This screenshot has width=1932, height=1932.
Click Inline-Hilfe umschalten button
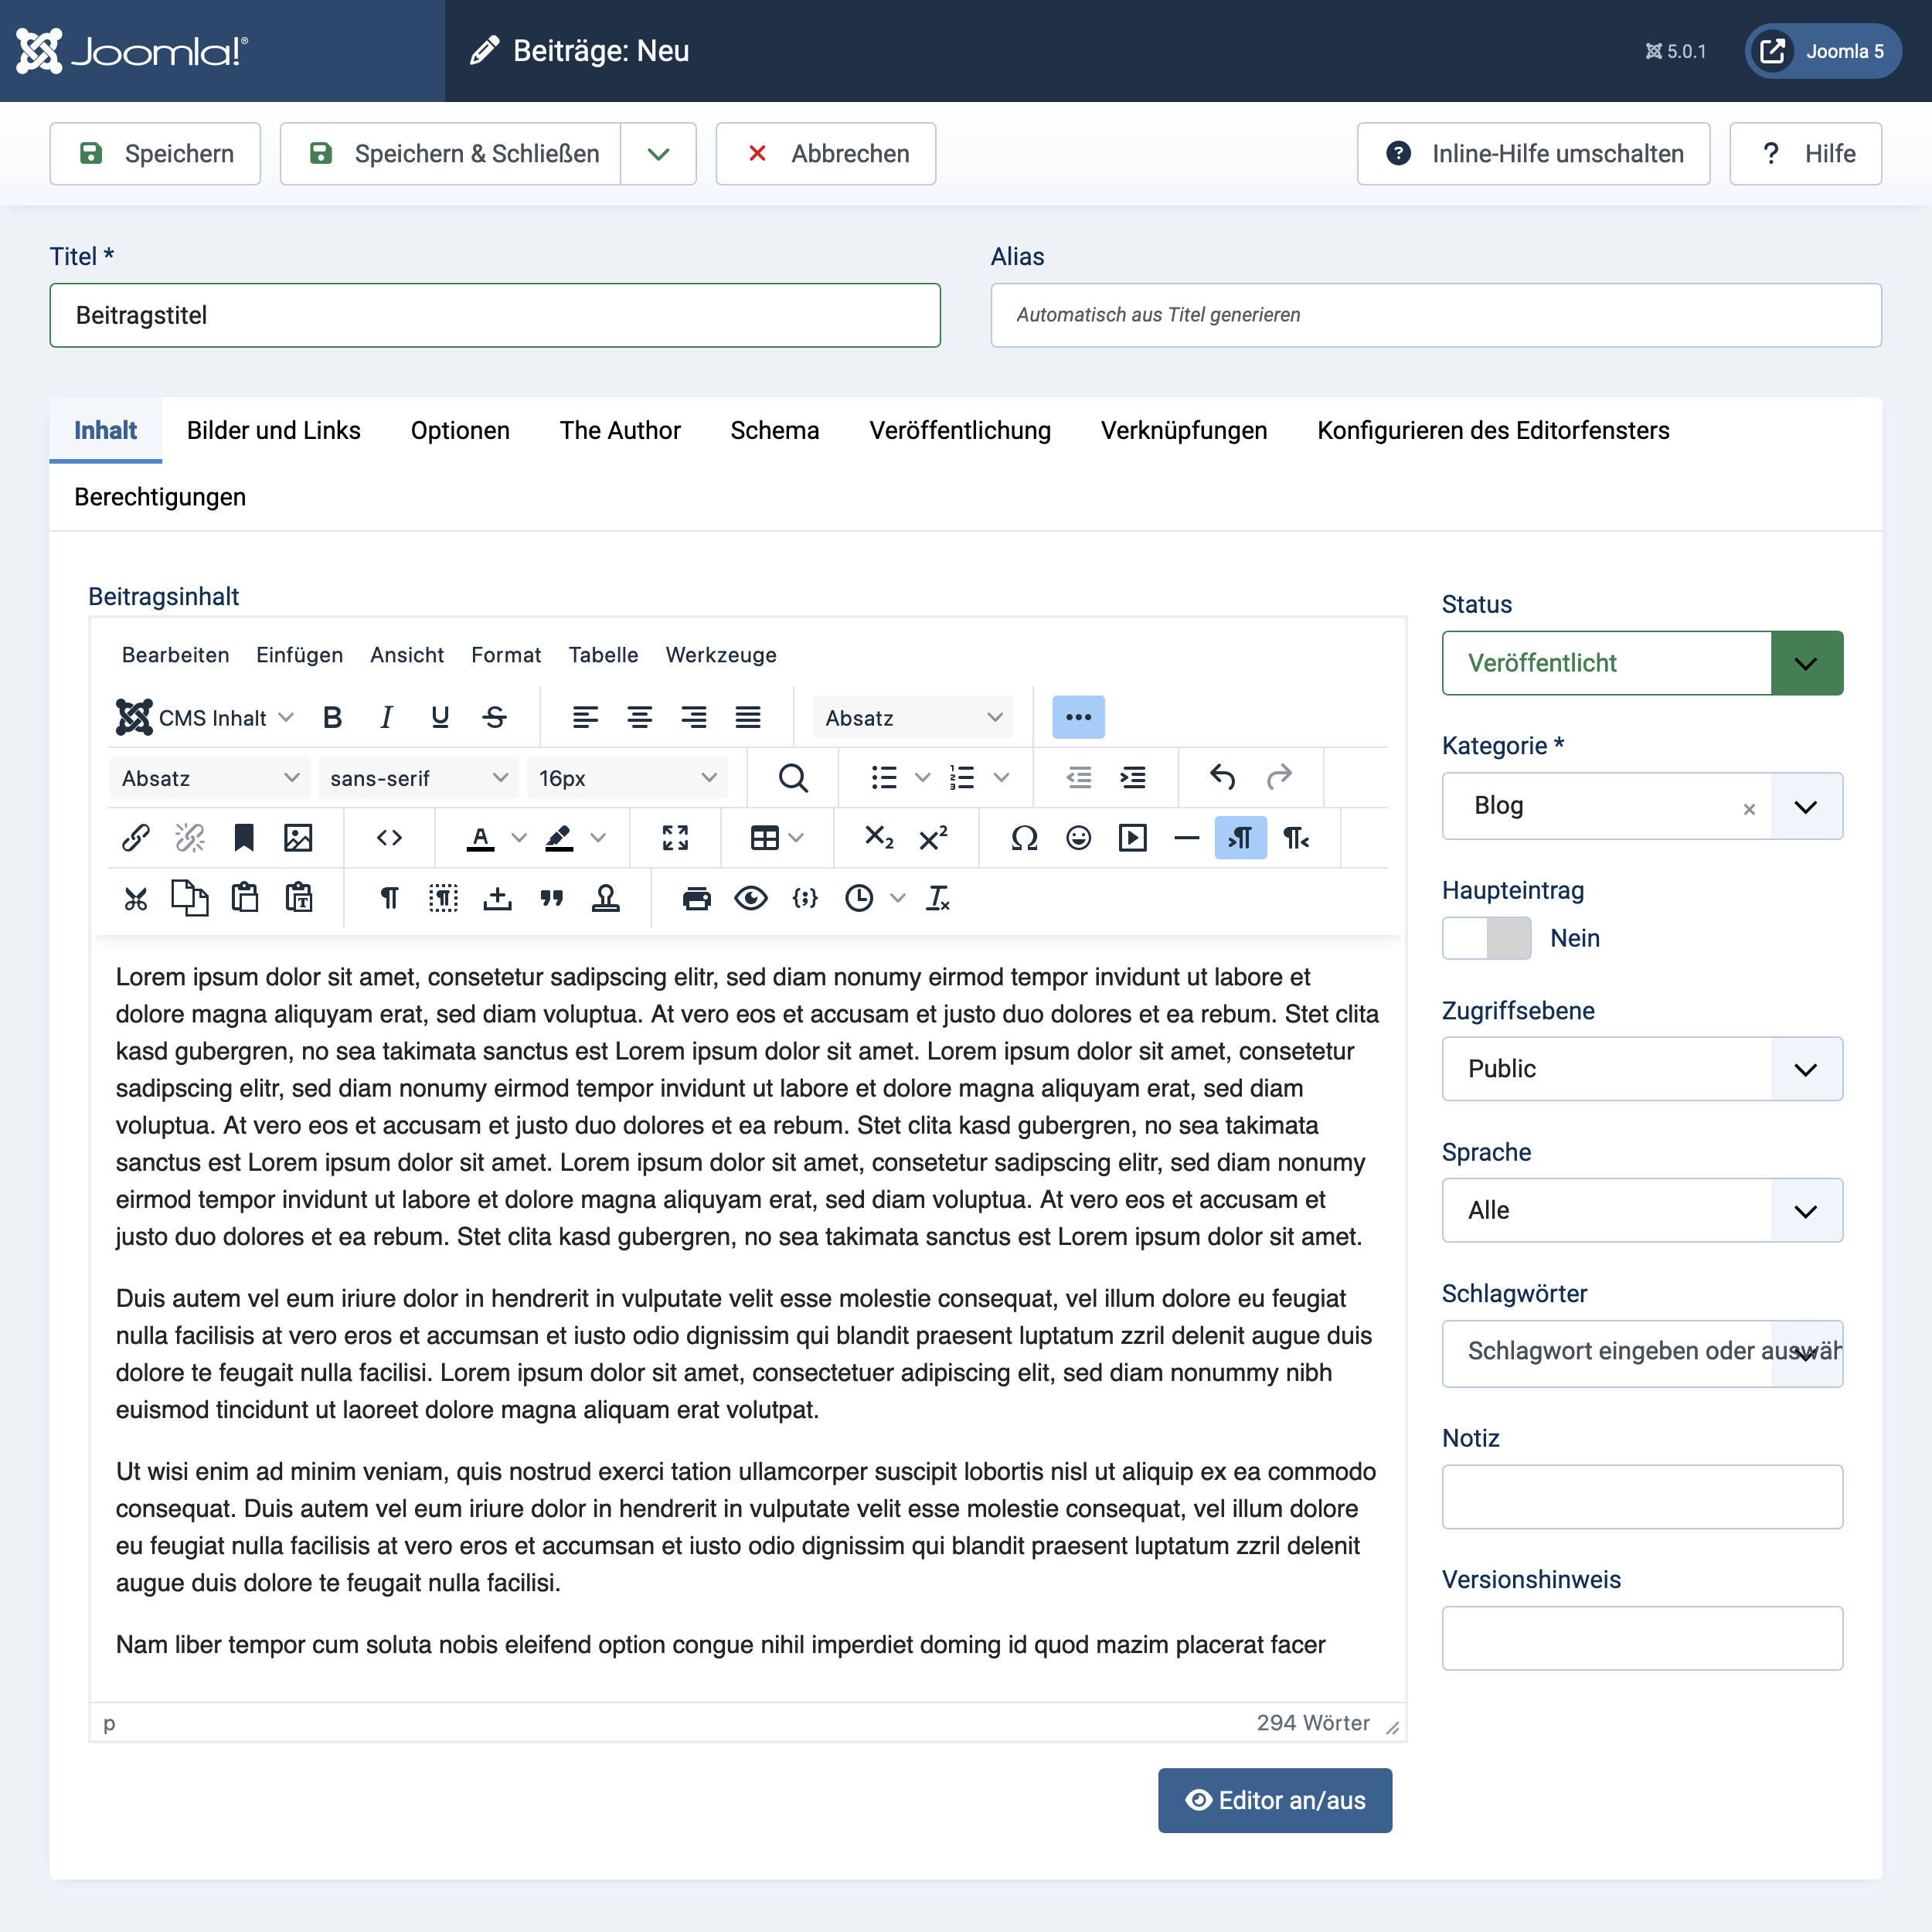pos(1533,154)
